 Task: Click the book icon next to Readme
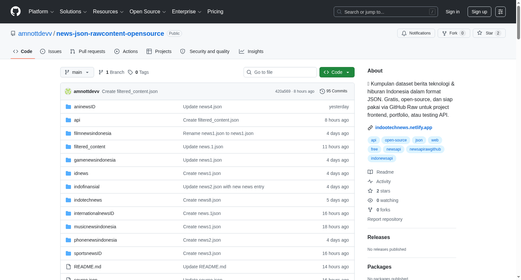pyautogui.click(x=370, y=172)
